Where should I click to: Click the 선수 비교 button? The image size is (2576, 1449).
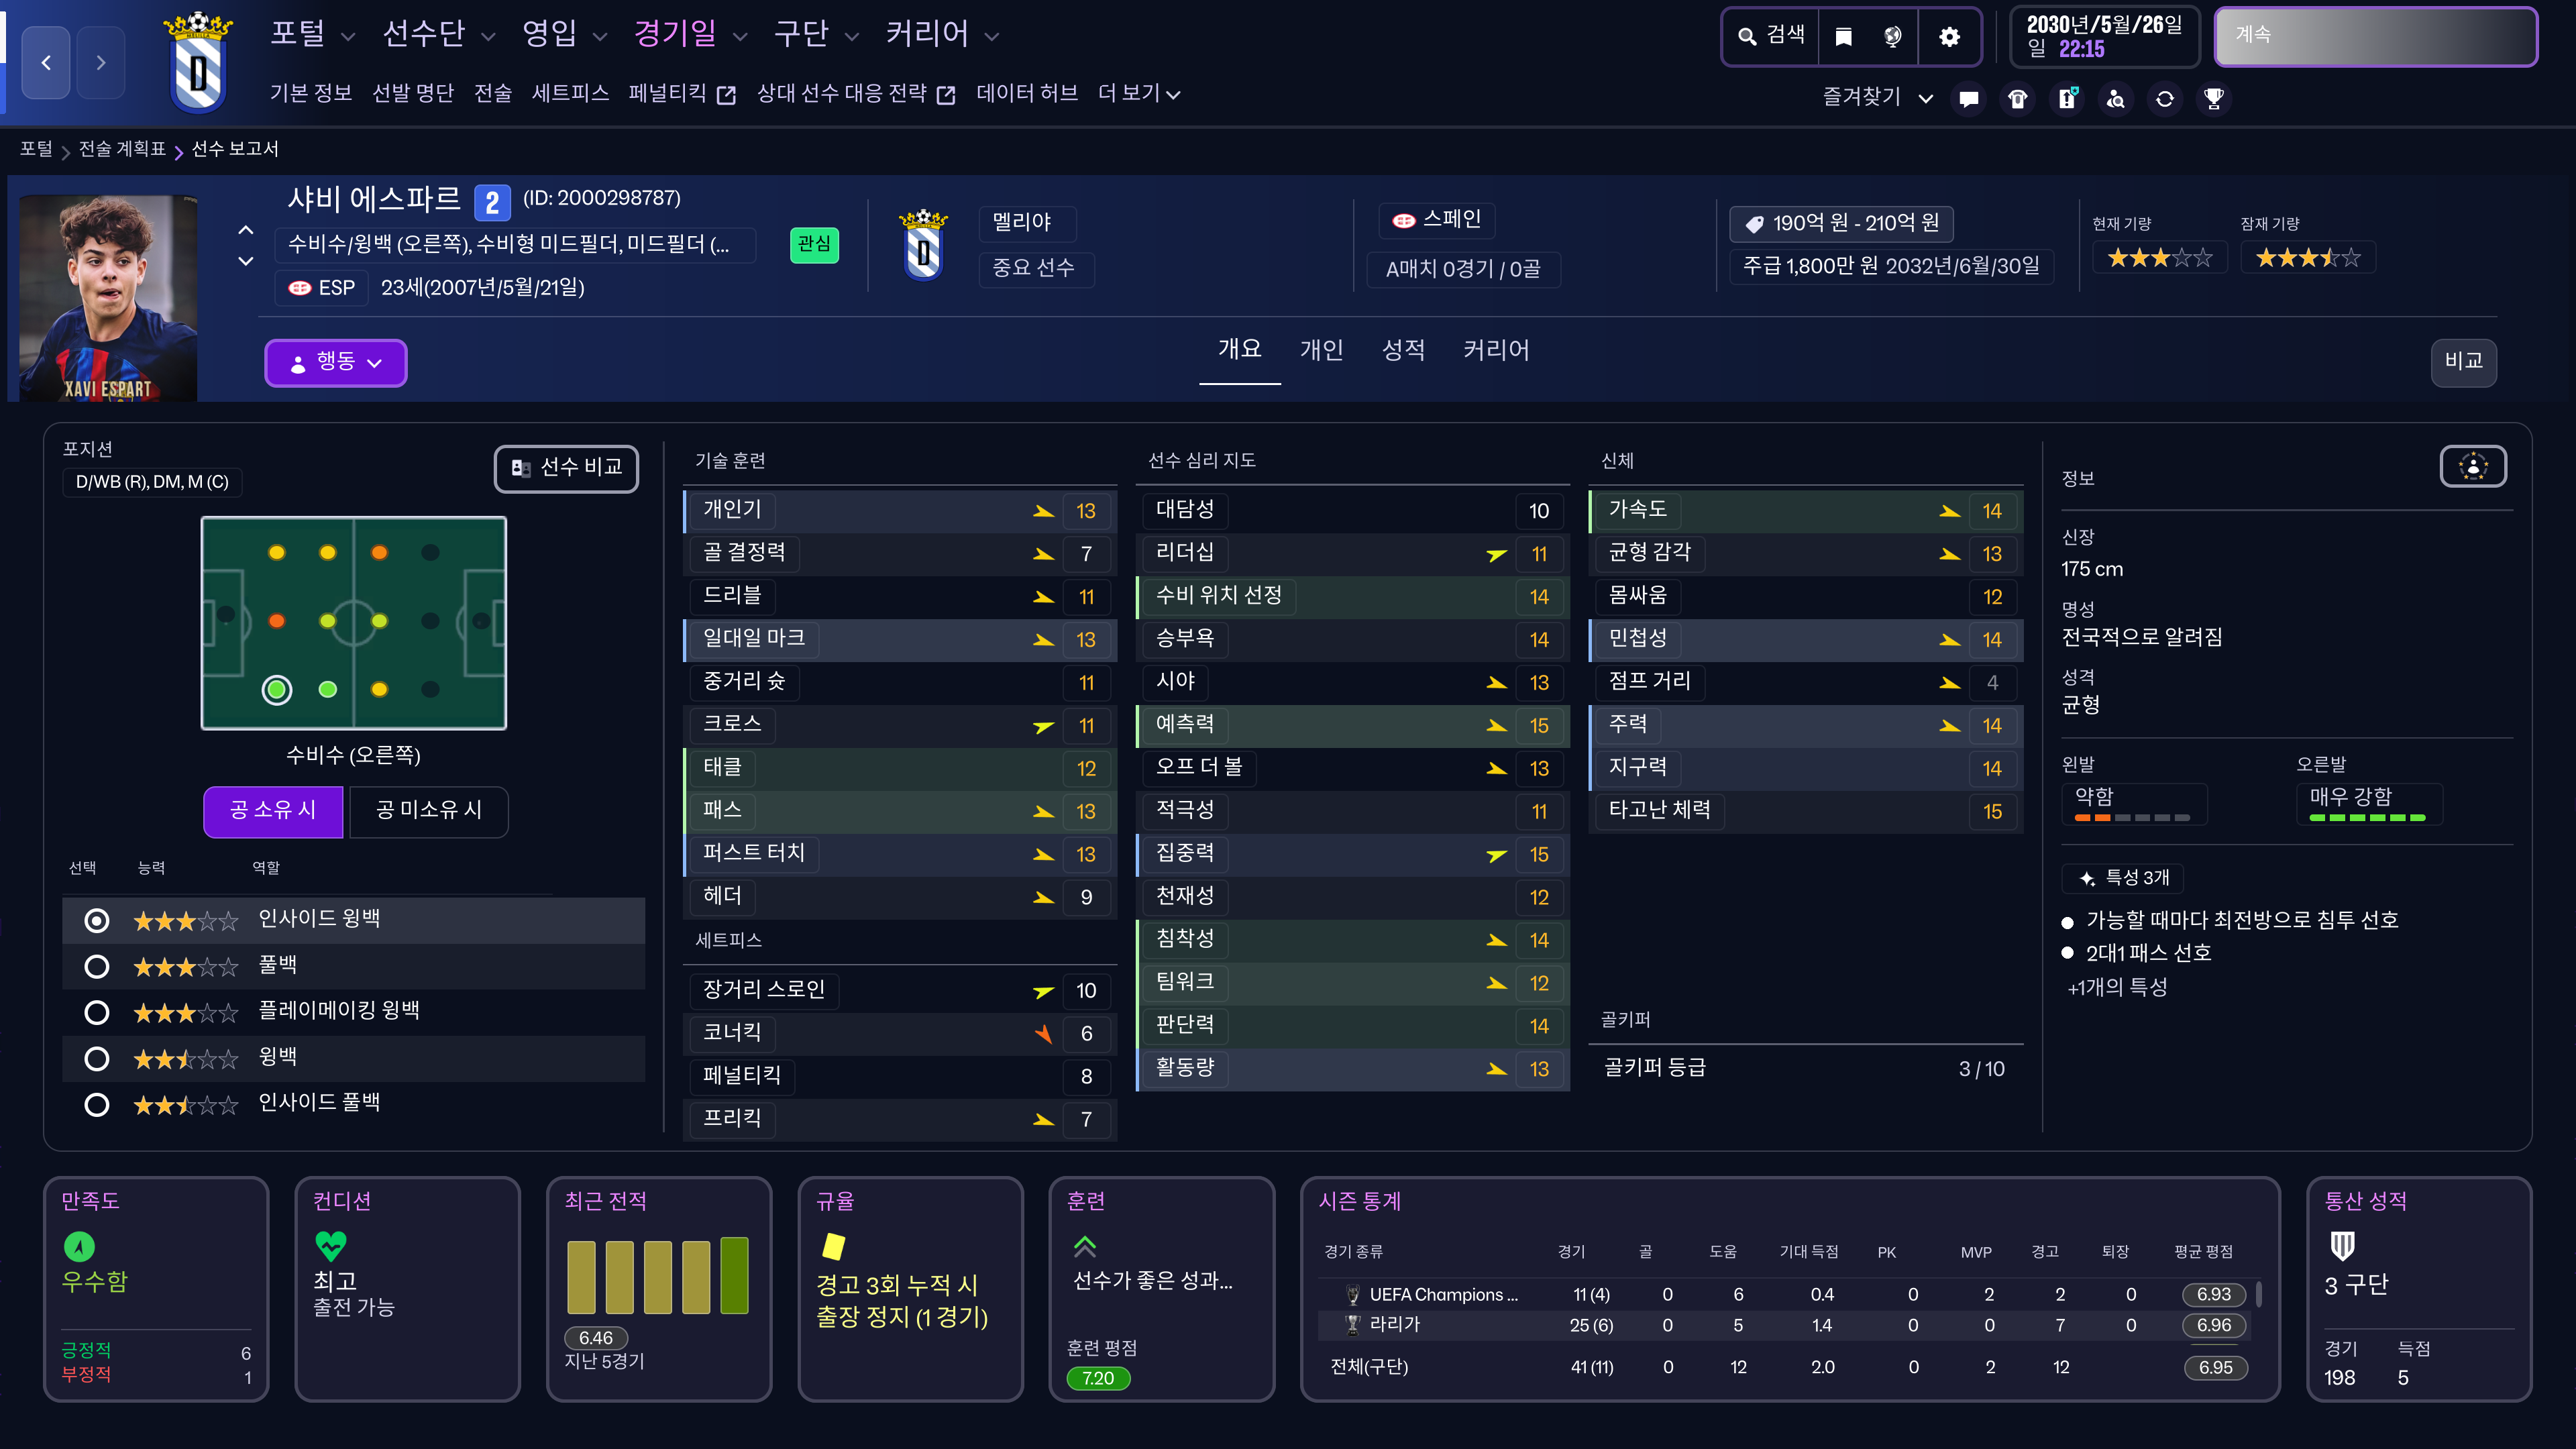coord(566,468)
